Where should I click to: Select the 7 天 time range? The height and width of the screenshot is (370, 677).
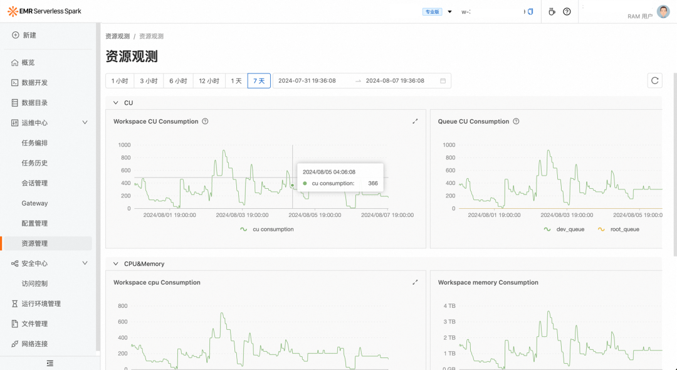click(x=259, y=81)
